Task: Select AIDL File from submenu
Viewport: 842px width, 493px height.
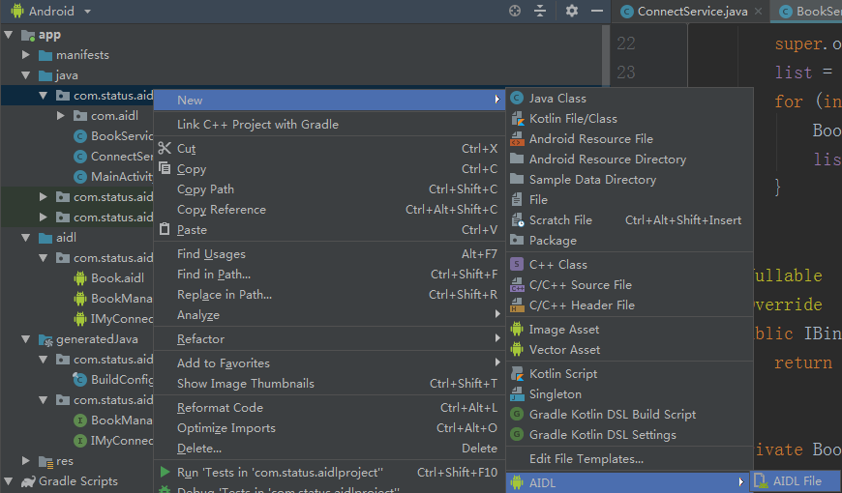Action: point(797,481)
